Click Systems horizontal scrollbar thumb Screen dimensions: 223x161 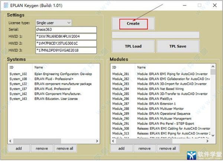click(x=37, y=141)
